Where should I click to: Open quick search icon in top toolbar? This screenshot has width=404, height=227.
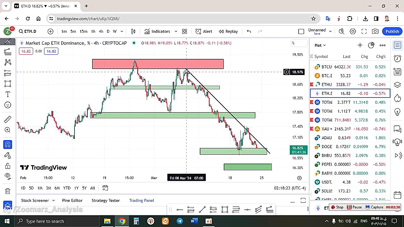342,31
